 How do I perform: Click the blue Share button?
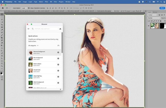point(162,8)
